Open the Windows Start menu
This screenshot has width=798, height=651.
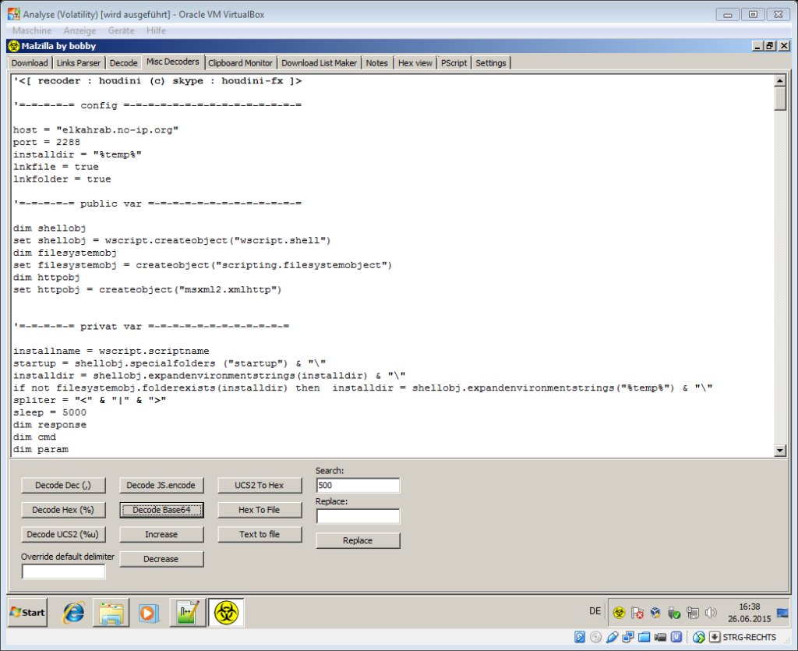(27, 612)
